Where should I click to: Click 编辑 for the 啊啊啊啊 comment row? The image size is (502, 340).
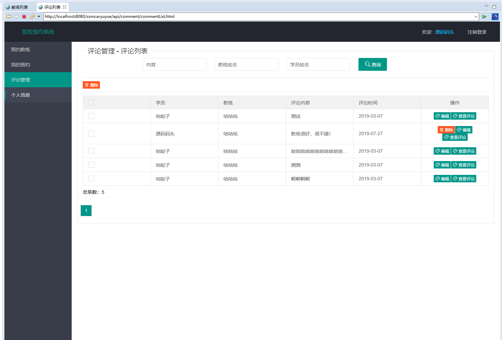[442, 179]
